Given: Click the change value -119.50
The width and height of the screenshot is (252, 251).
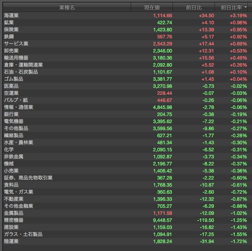Looking at the screenshot, I should [x=206, y=220].
